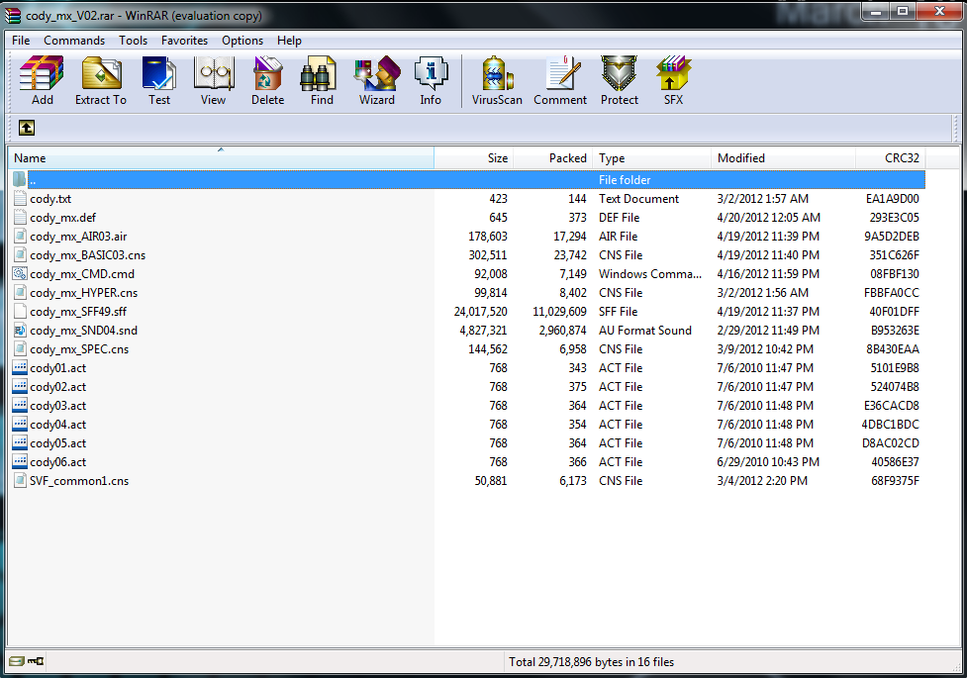This screenshot has height=678, width=967.
Task: Click the CRC32 value EA1A9D00
Action: coord(892,199)
